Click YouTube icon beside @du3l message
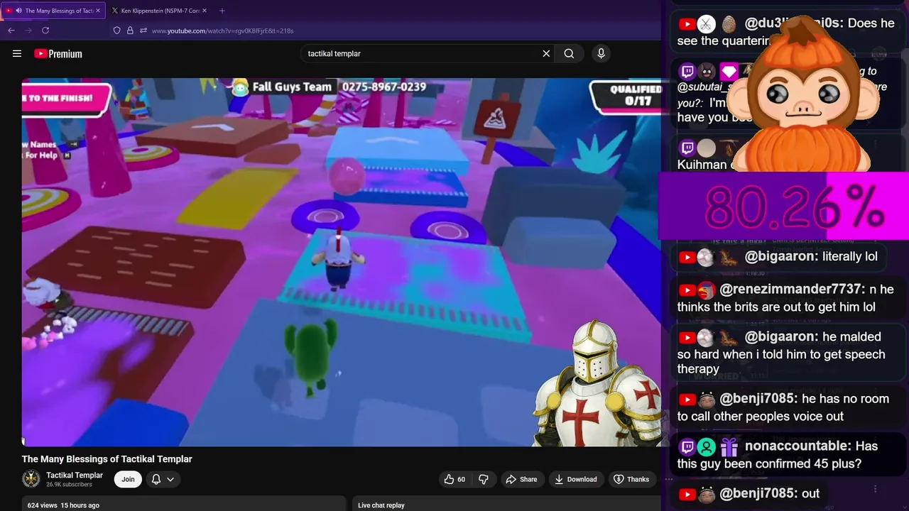 click(687, 24)
